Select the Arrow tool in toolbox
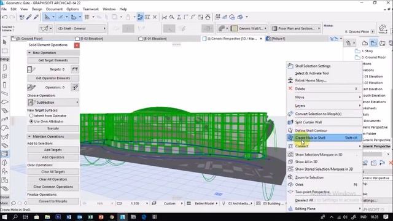This screenshot has width=393, height=221. coord(4,42)
